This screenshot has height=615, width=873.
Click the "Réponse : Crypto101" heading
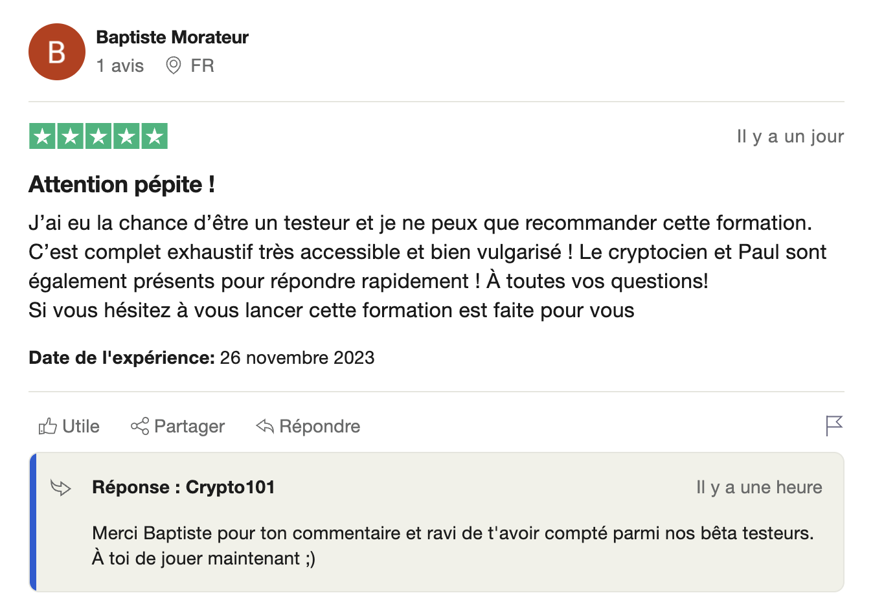coord(183,487)
